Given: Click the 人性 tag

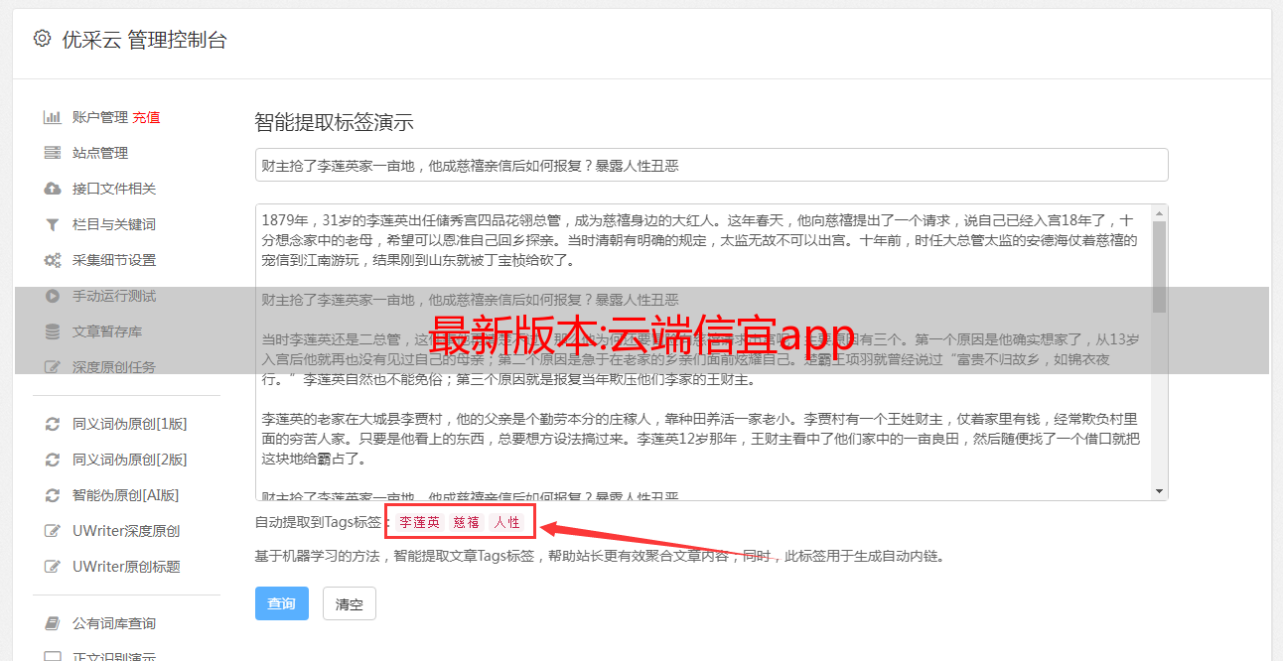Looking at the screenshot, I should 507,522.
